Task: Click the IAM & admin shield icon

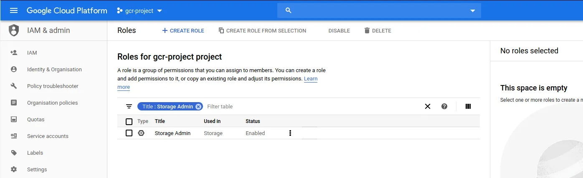Action: click(x=14, y=30)
